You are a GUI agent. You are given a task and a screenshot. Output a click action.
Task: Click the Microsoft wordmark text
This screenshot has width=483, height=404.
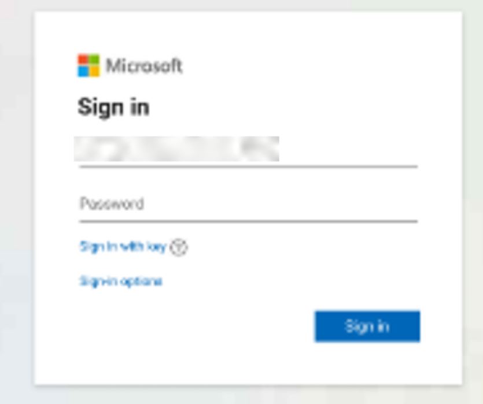click(144, 65)
